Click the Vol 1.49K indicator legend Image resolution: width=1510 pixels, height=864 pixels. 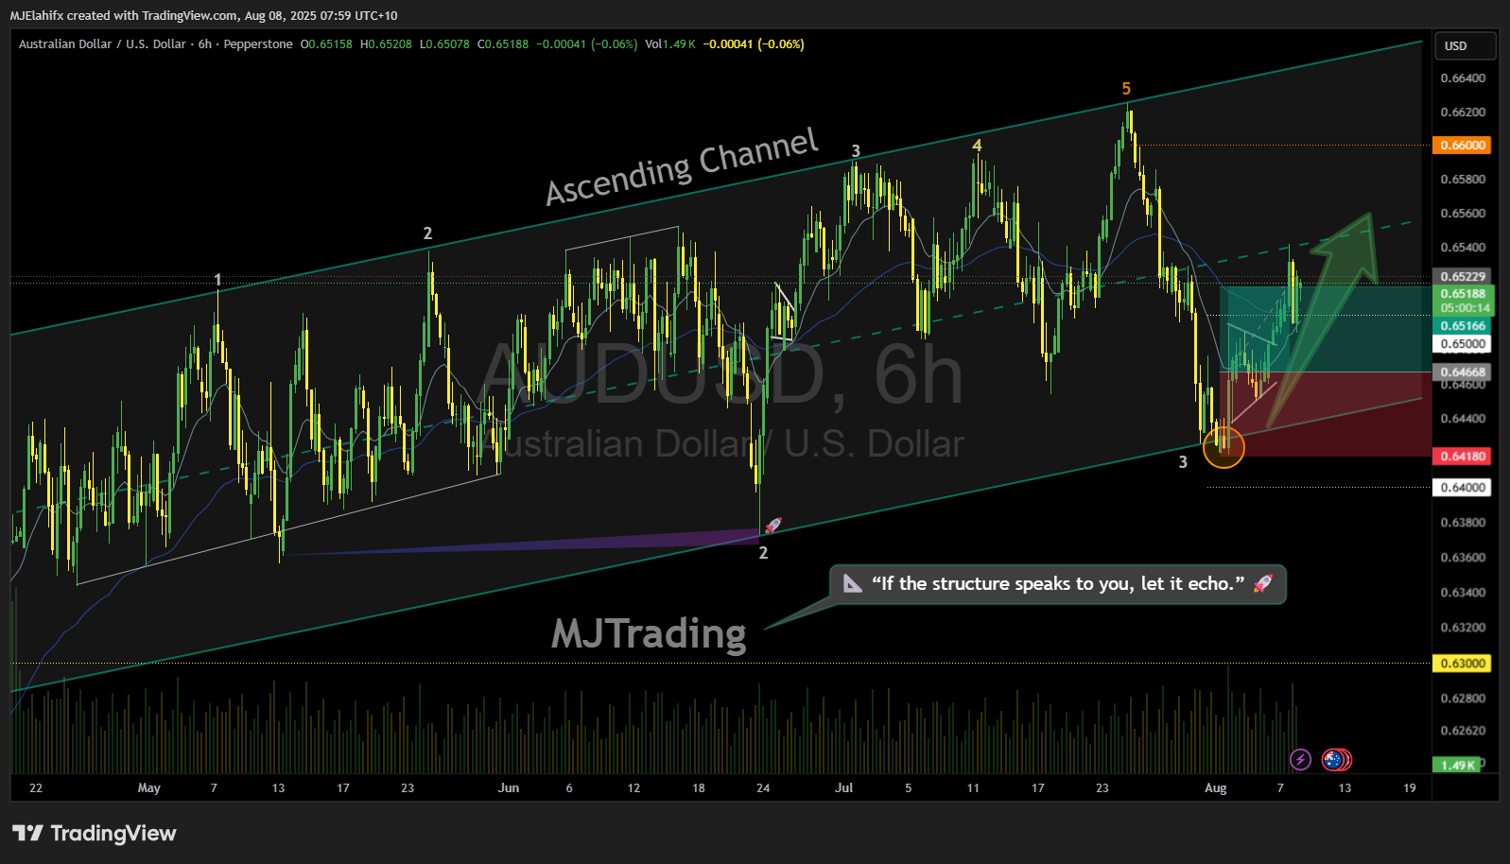[670, 44]
